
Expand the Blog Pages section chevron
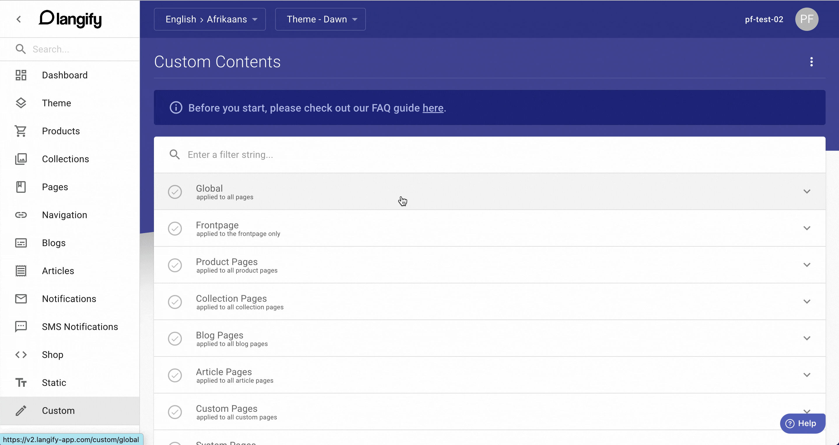click(x=807, y=338)
